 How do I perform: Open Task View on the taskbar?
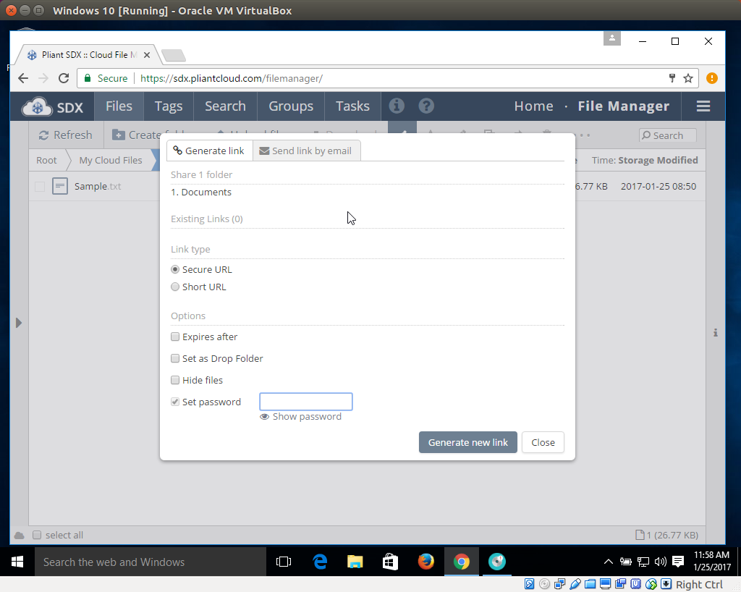(x=284, y=562)
